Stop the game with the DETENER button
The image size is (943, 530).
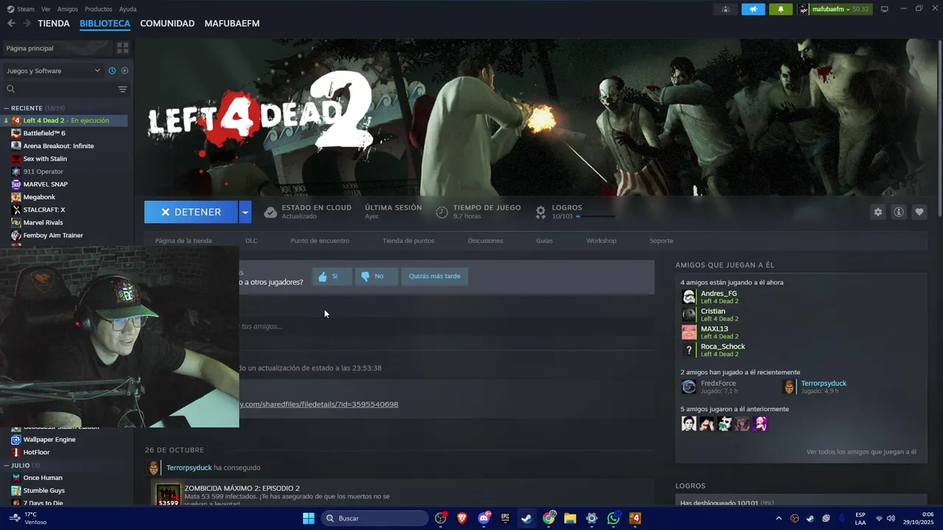[191, 212]
